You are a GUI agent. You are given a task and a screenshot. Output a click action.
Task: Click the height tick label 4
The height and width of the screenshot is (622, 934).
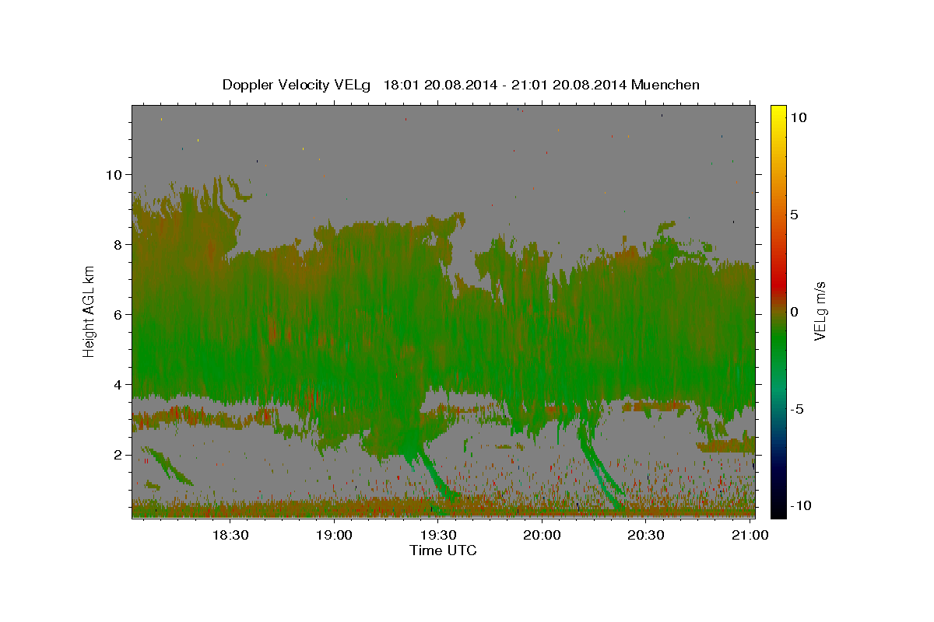(x=118, y=384)
